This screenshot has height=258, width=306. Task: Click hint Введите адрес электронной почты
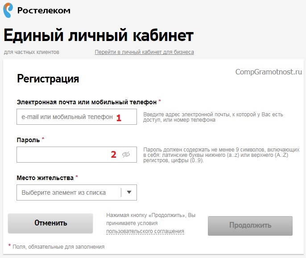[x=213, y=117]
